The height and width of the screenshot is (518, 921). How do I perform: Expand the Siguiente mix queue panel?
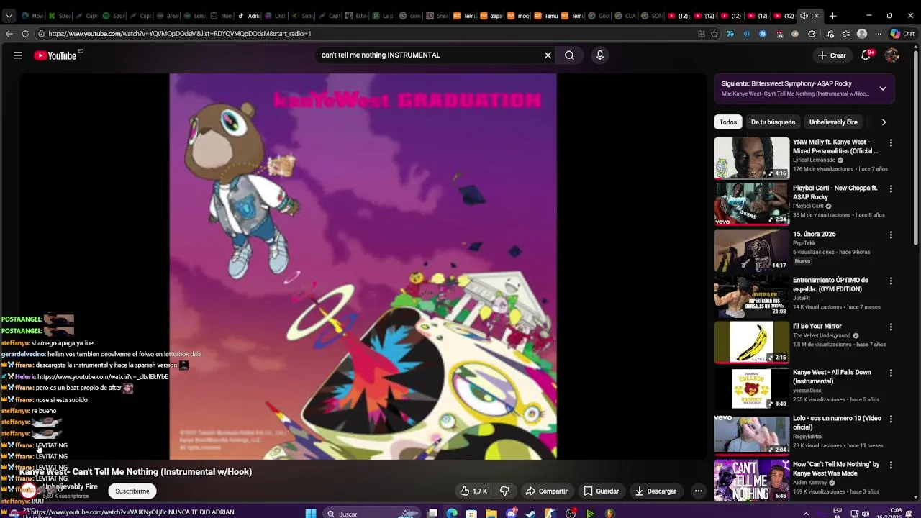[883, 88]
